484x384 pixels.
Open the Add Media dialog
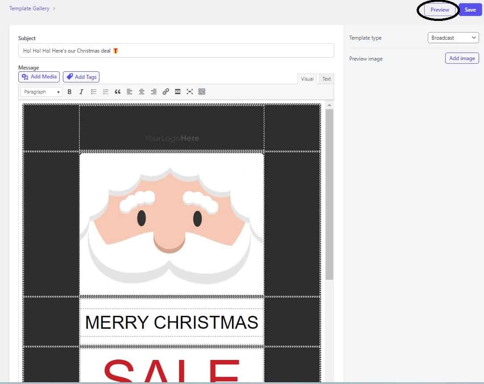click(x=39, y=77)
